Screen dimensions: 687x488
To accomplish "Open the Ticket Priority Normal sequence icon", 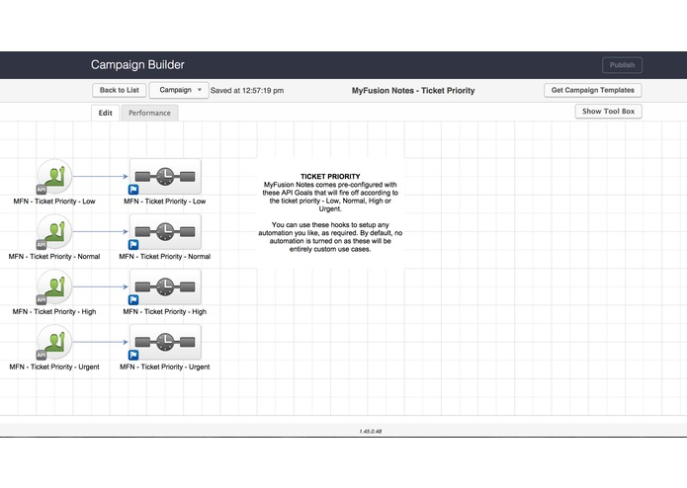I will (x=165, y=231).
